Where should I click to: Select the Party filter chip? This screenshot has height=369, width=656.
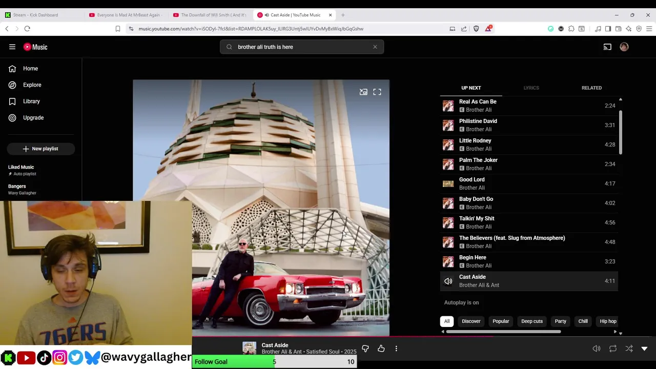(x=560, y=321)
